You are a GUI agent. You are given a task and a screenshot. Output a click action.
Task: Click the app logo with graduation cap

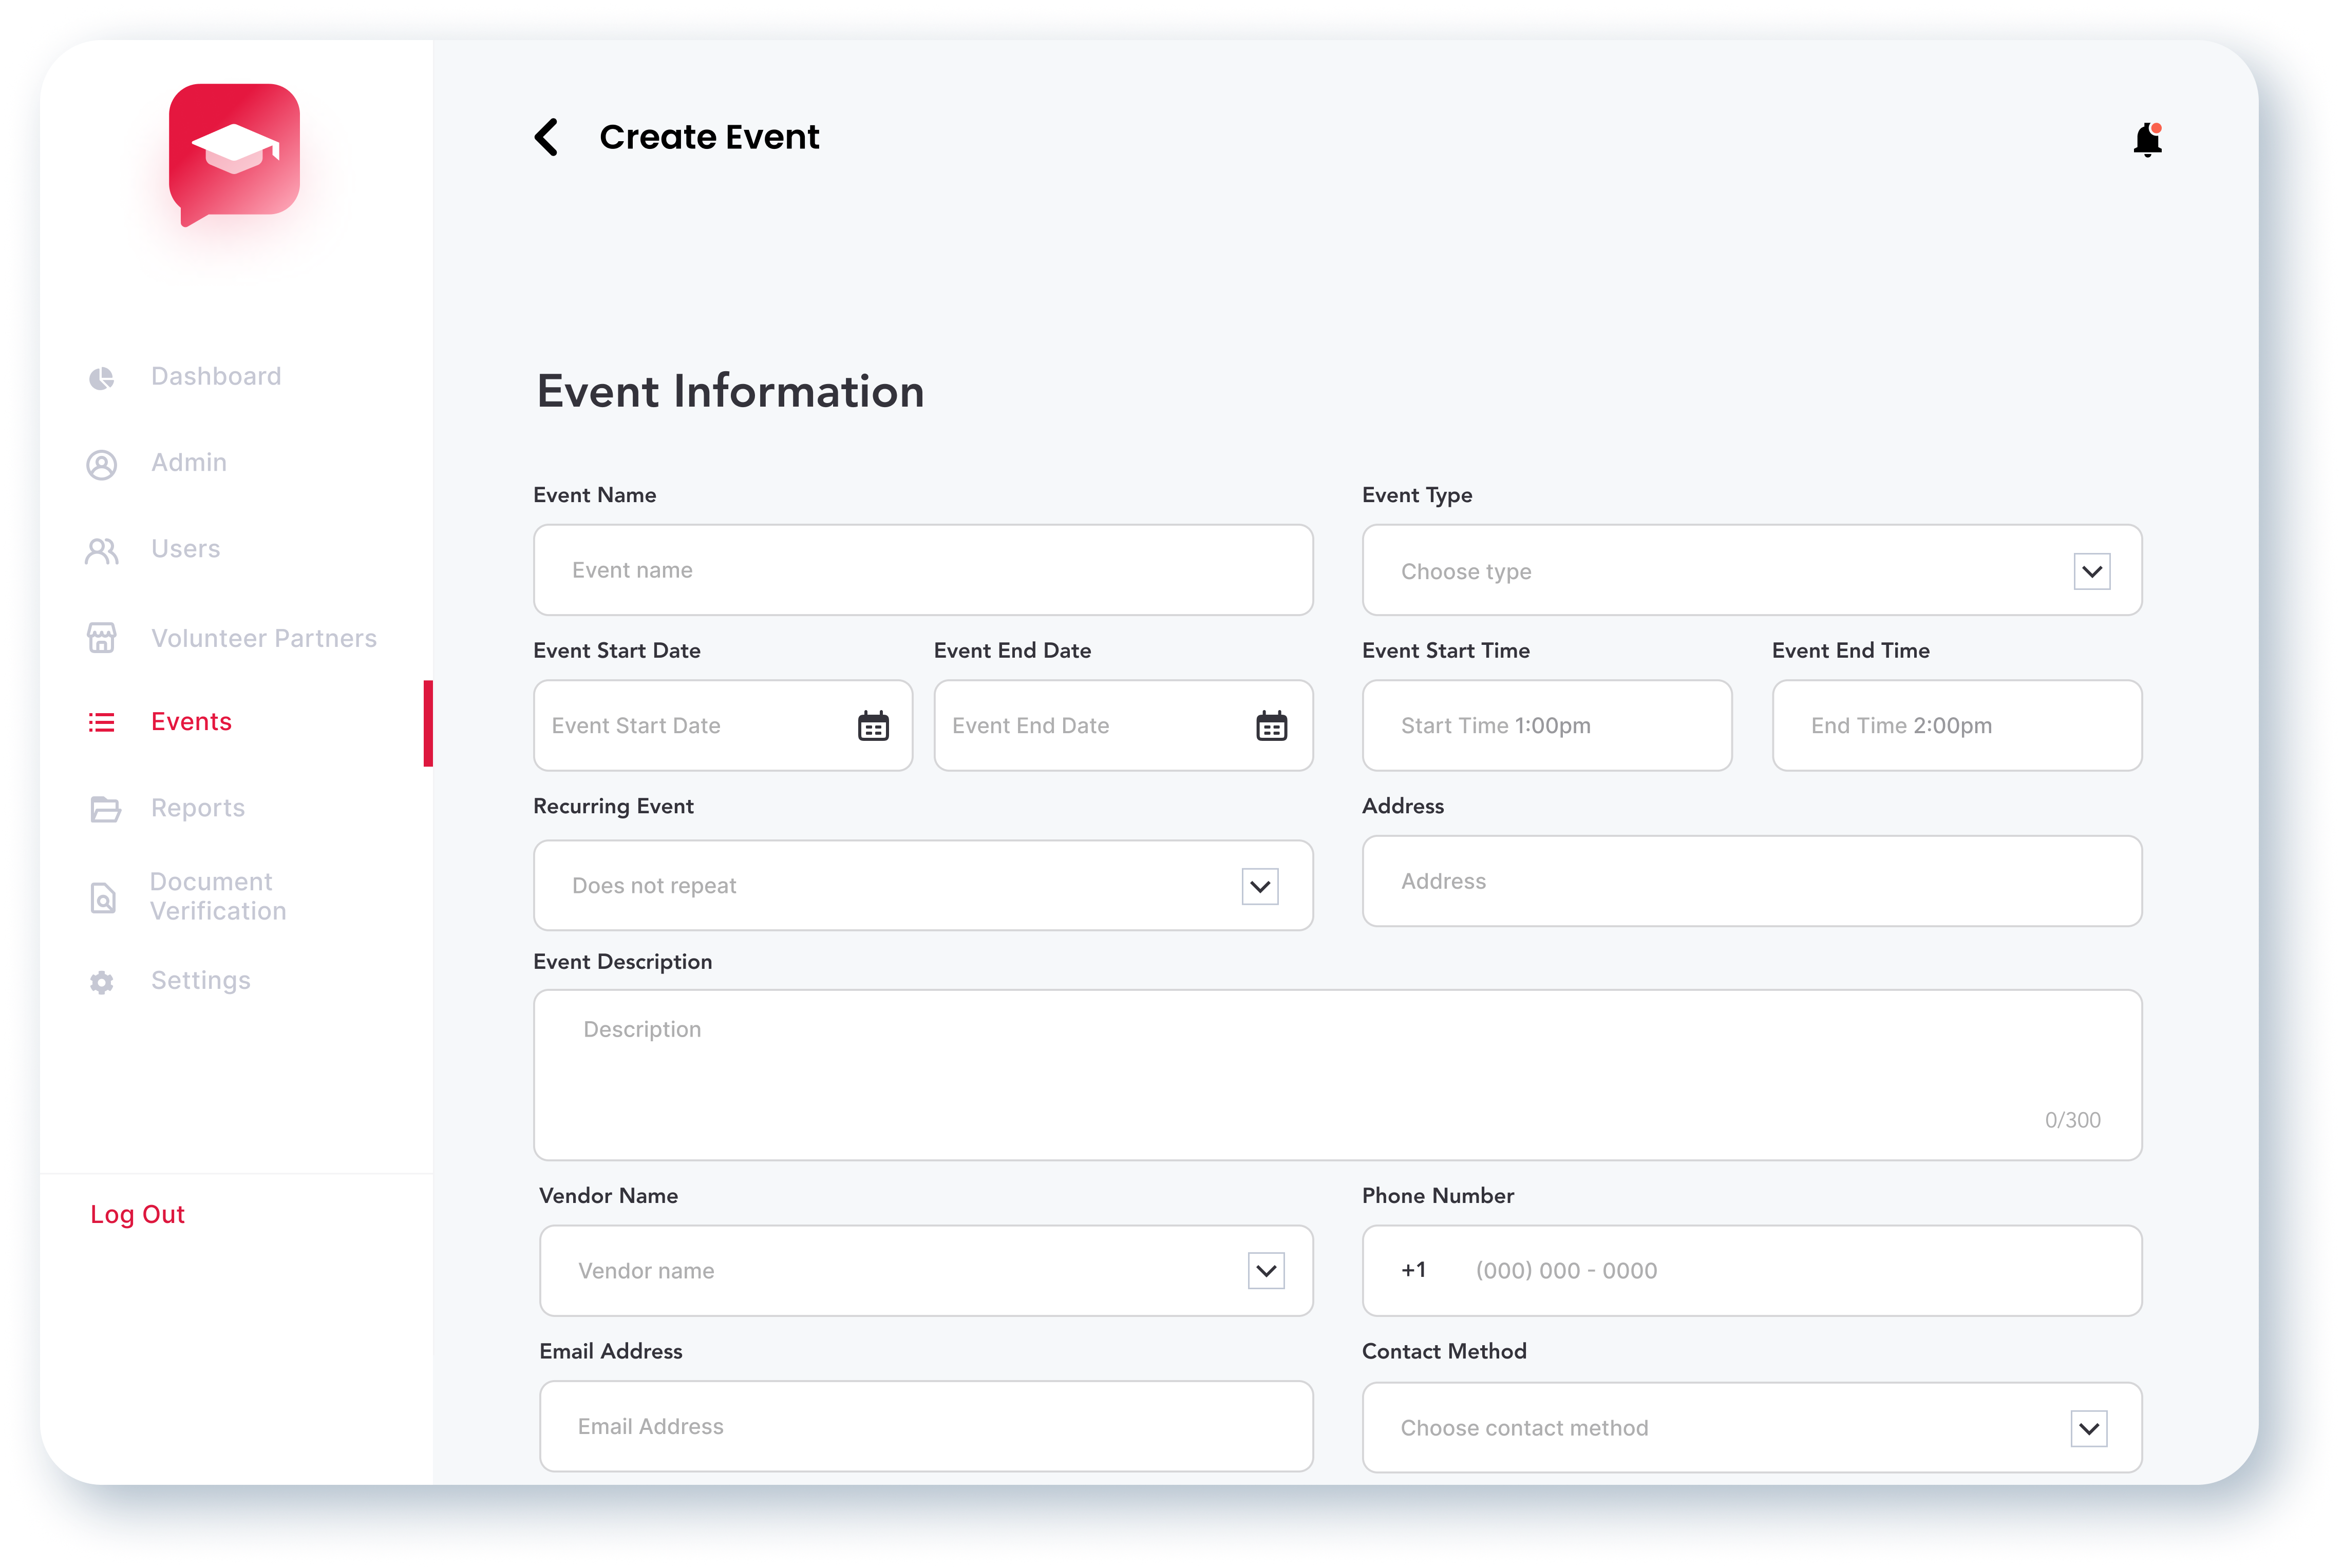234,154
